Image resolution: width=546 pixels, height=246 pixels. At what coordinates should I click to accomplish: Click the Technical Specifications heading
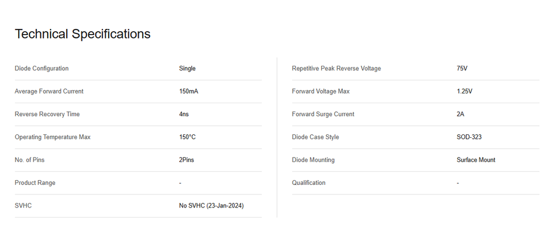point(82,34)
